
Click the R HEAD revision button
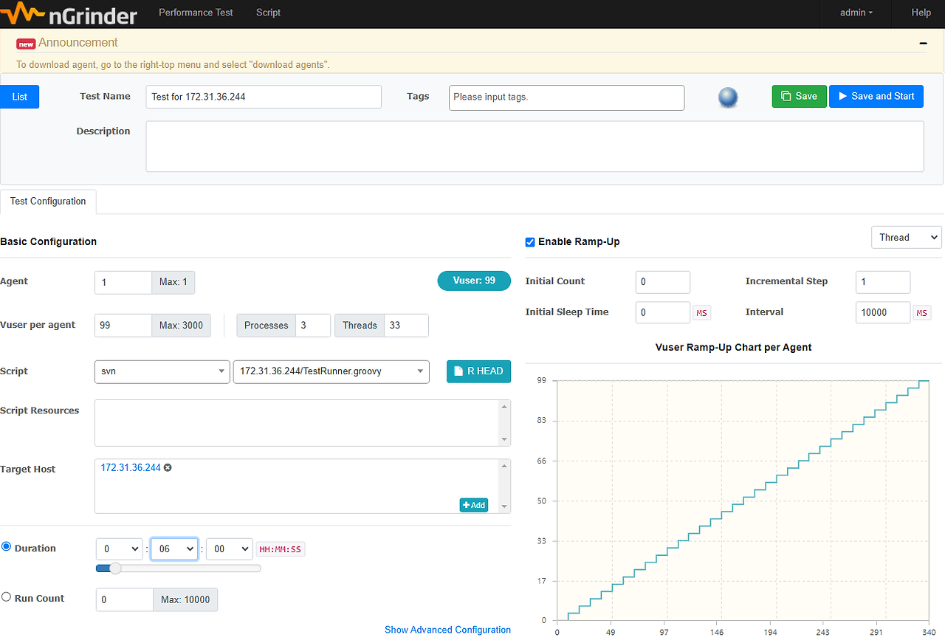point(478,371)
